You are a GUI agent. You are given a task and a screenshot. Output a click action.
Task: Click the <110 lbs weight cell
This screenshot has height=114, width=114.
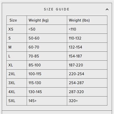(87, 29)
